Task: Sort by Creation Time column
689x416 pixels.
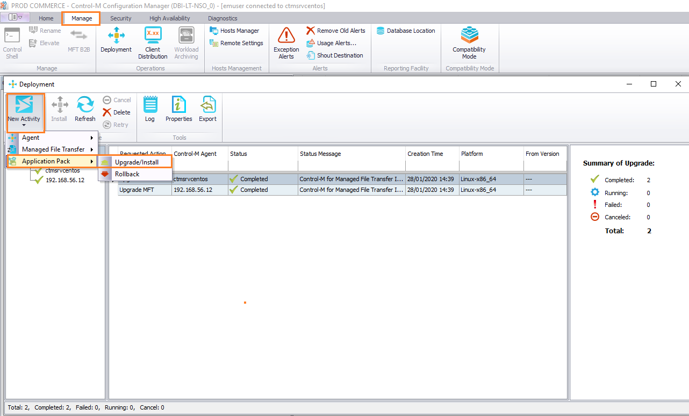Action: [x=432, y=154]
